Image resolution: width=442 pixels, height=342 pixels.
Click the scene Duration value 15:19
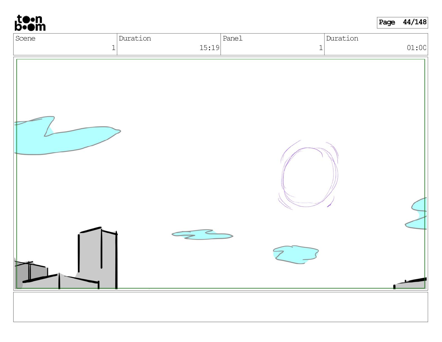(209, 48)
